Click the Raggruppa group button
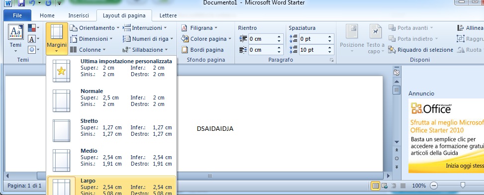The width and height of the screenshot is (484, 195). (470, 39)
